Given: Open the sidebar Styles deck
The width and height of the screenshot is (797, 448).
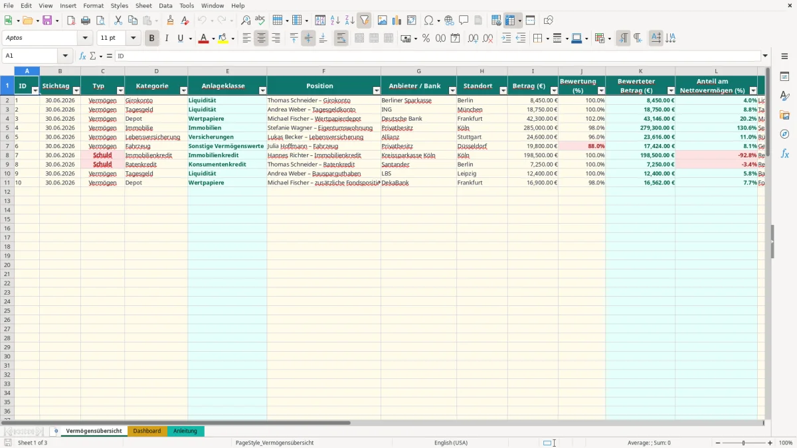Looking at the screenshot, I should pyautogui.click(x=784, y=96).
